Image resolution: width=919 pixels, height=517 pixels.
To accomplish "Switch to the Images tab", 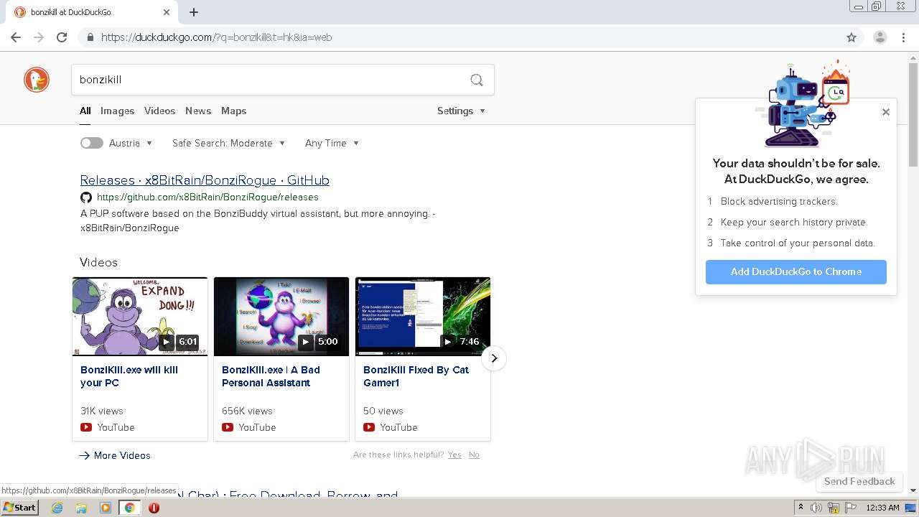I will 117,111.
